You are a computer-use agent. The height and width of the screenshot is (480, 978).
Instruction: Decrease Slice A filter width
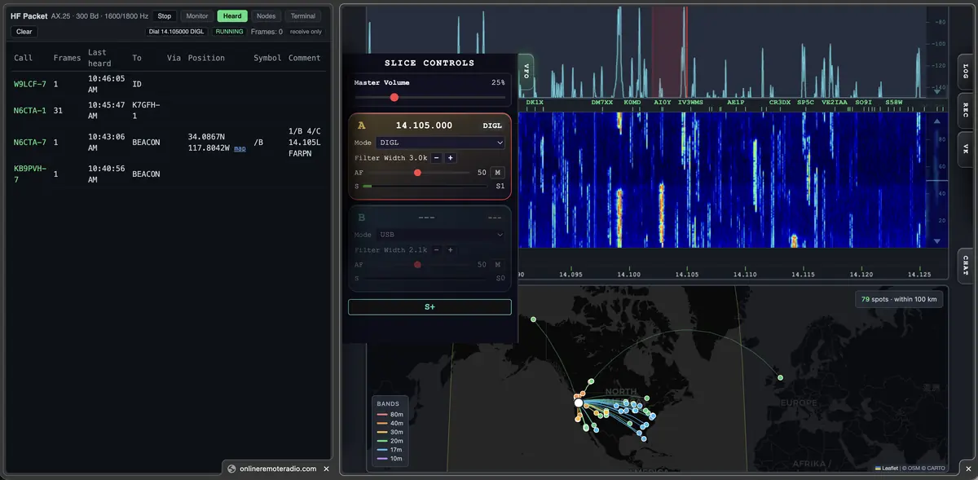click(x=437, y=157)
